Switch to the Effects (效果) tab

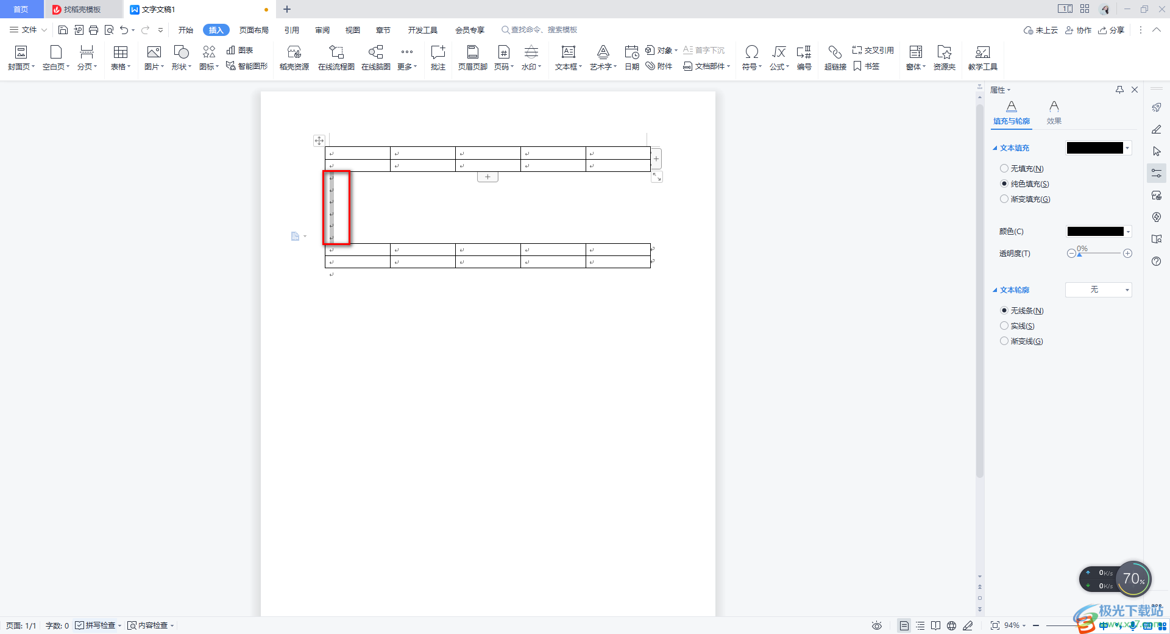[x=1054, y=113]
